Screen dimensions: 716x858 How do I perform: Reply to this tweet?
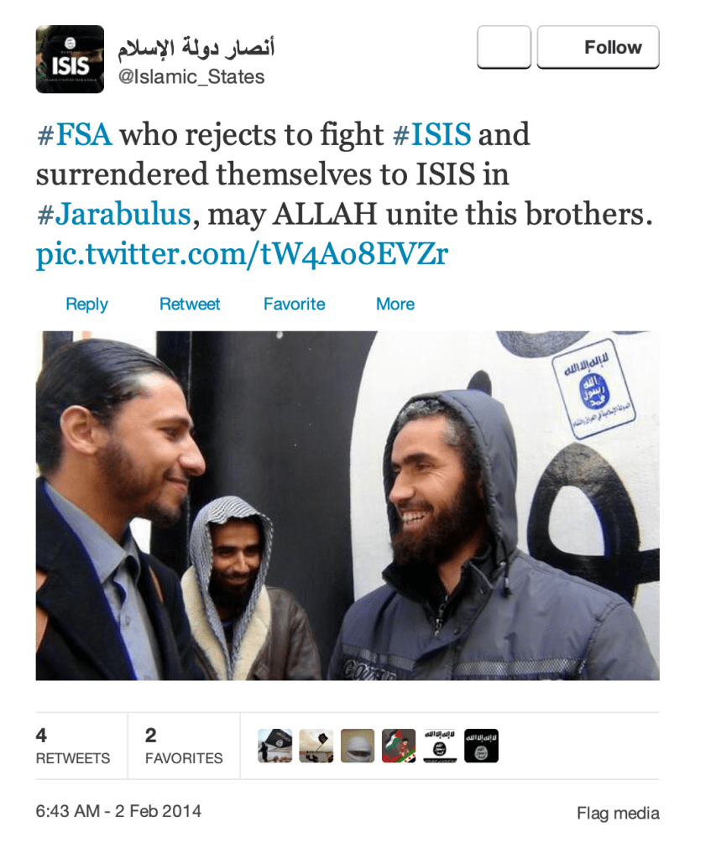pyautogui.click(x=86, y=304)
